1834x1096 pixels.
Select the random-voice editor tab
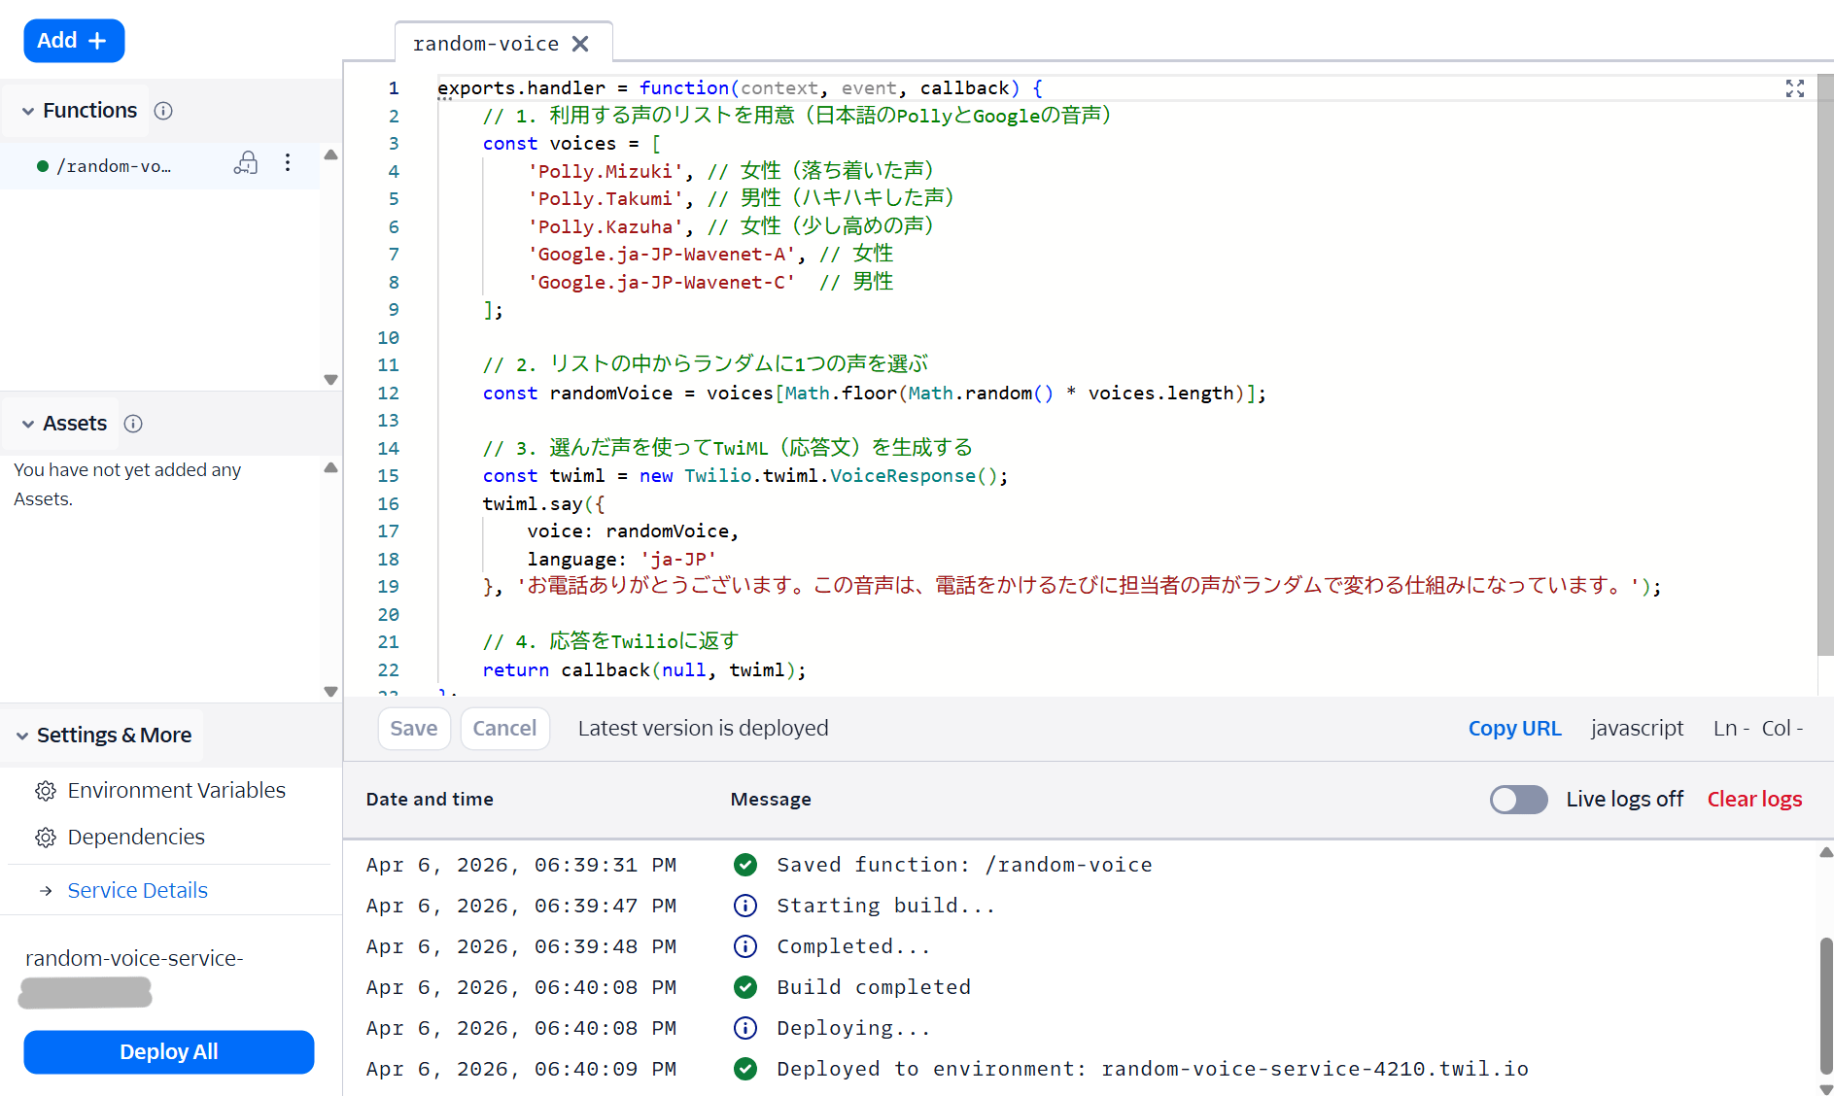tap(485, 43)
